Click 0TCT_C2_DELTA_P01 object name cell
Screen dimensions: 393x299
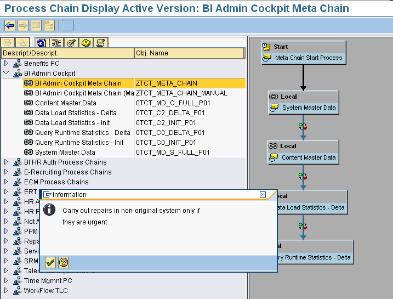tap(190, 112)
